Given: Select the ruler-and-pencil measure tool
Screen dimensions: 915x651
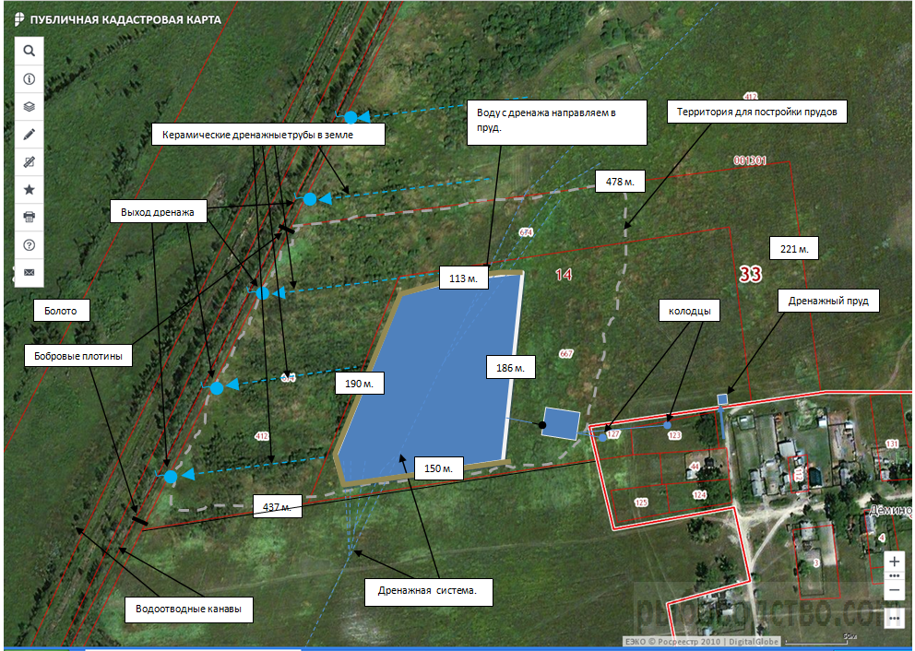Looking at the screenshot, I should click(x=30, y=162).
